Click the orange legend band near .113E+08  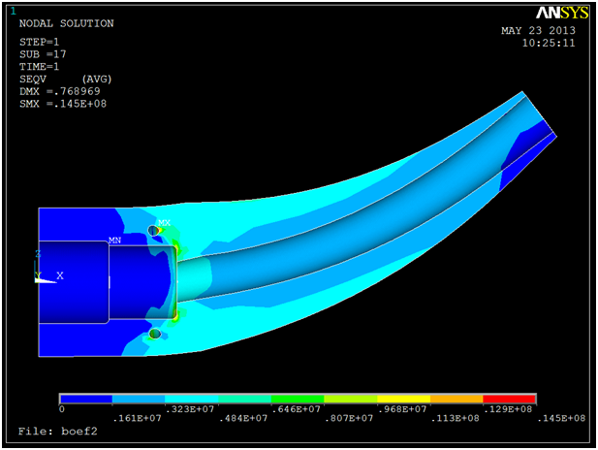(x=456, y=399)
